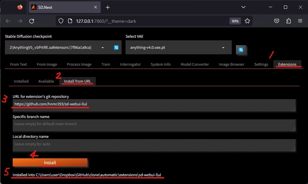Go forward in browser history
The image size is (308, 184).
(20, 21)
